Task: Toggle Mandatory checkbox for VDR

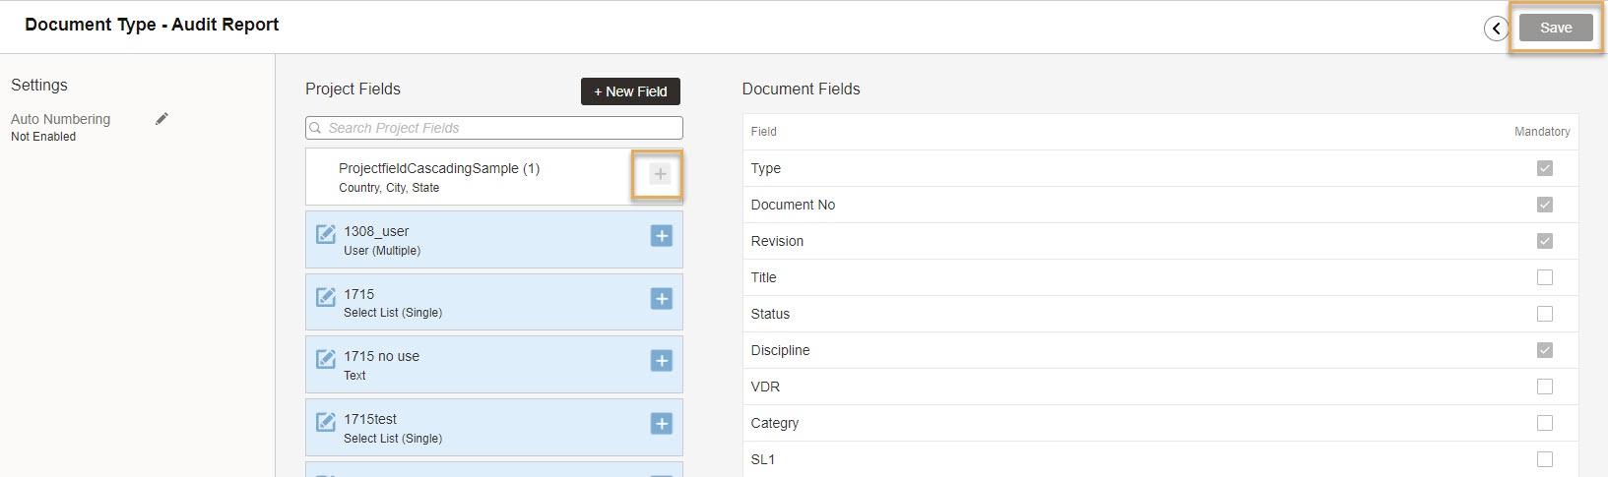Action: coord(1545,387)
